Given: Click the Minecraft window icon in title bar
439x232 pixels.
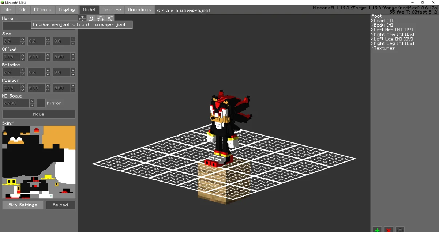Looking at the screenshot, I should pos(3,2).
